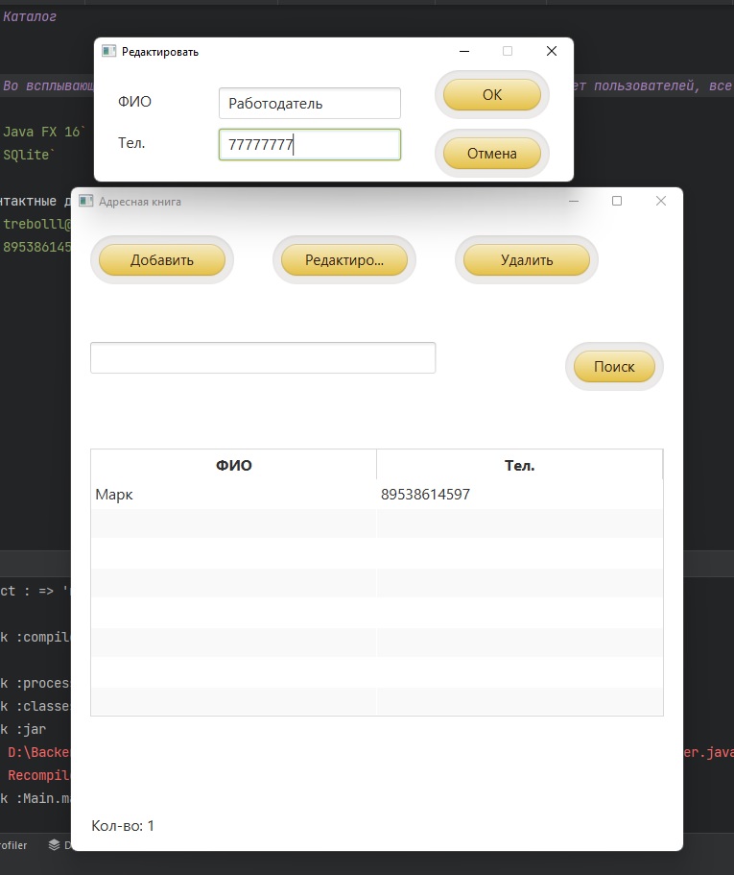Sort table by Тел. column header
The height and width of the screenshot is (875, 734).
(x=519, y=465)
